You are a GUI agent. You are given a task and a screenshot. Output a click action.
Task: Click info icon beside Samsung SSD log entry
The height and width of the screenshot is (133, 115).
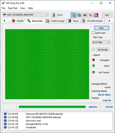pos(5,114)
